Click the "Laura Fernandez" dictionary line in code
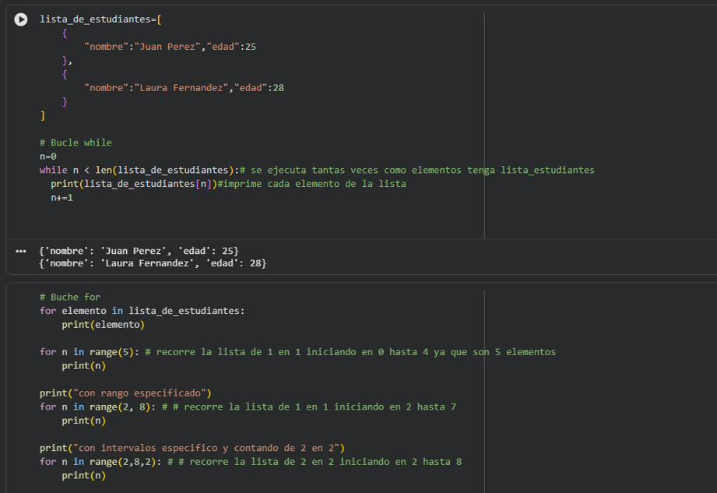717x493 pixels. [x=184, y=88]
